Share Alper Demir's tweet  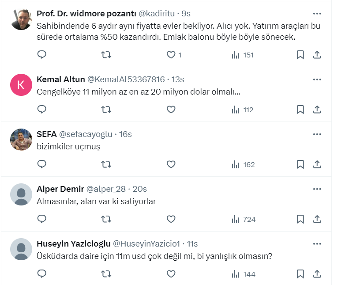coord(317,219)
